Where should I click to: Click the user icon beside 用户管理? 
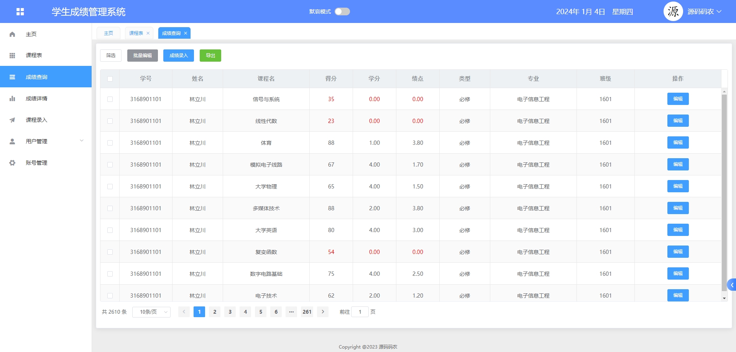coord(12,141)
